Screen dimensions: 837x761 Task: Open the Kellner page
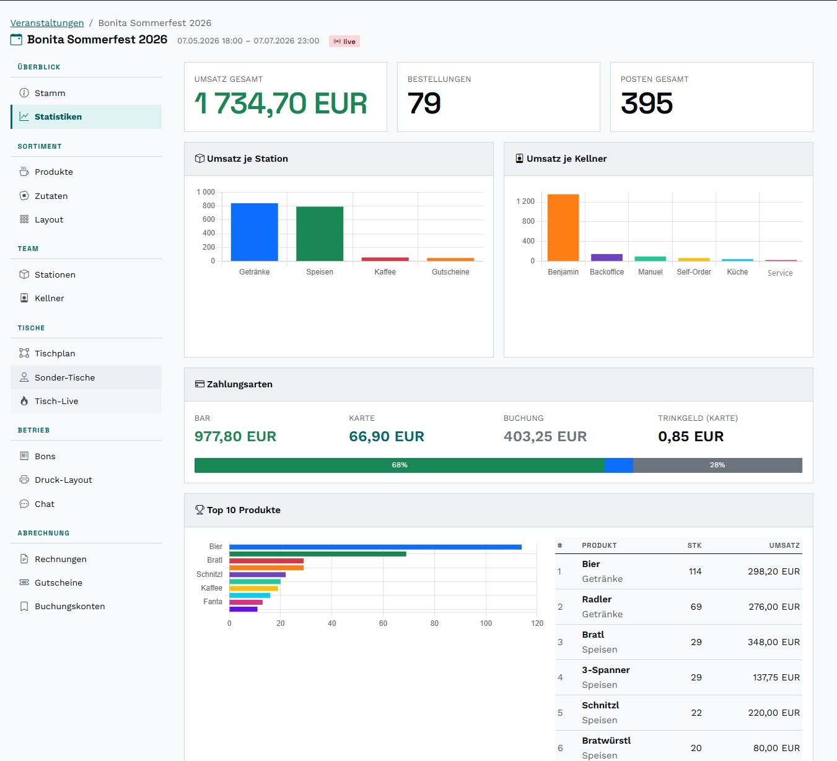86,298
